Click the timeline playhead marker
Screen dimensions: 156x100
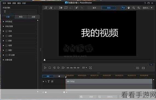coord(66,77)
